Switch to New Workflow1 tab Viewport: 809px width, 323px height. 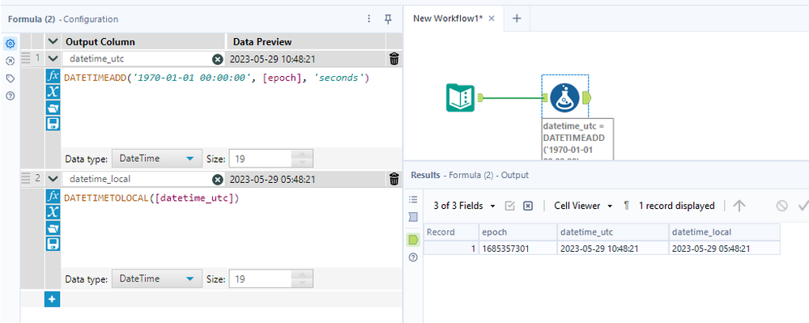(x=448, y=19)
